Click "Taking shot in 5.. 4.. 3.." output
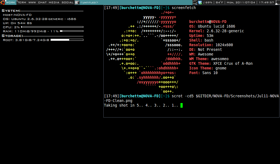Image resolution: width=280 pixels, height=164 pixels. [141, 105]
